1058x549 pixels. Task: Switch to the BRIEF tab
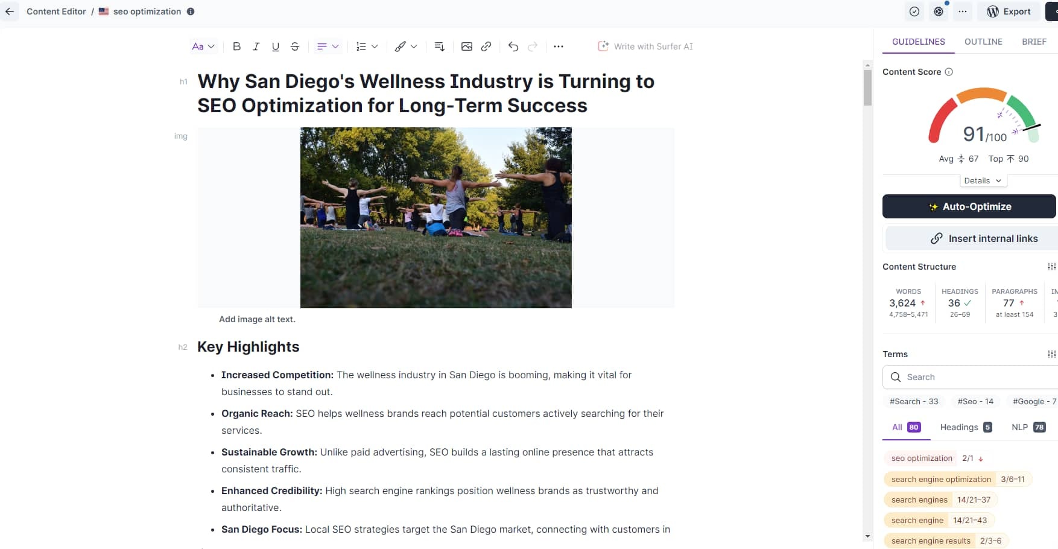(1034, 42)
